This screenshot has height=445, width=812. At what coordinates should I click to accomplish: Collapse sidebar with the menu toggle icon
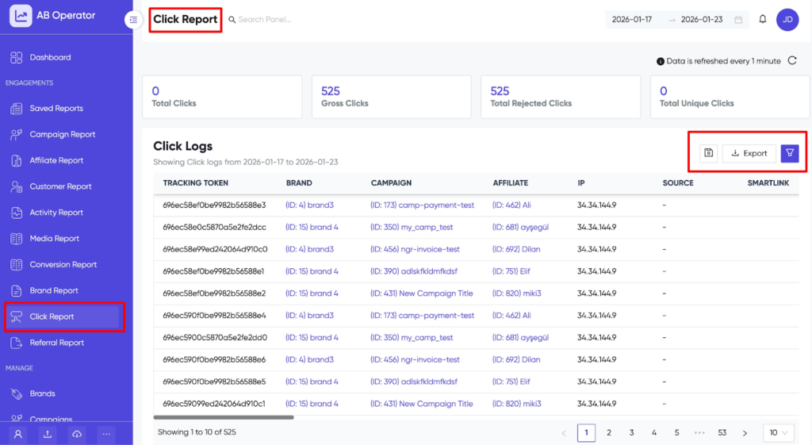pyautogui.click(x=133, y=20)
